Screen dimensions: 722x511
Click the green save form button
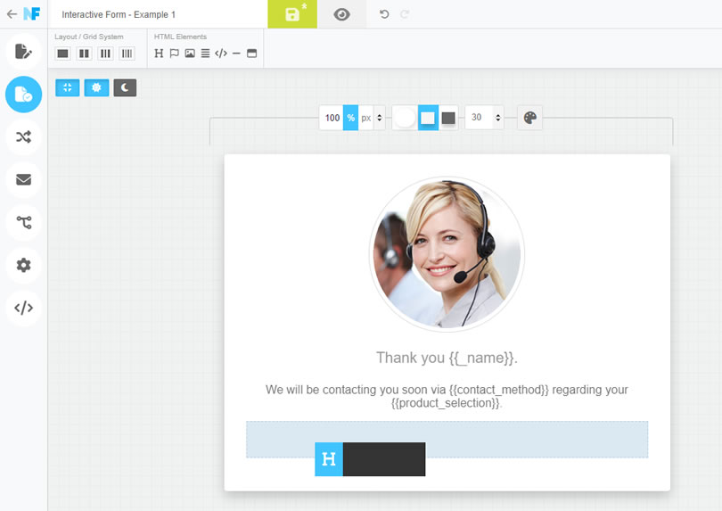(x=292, y=14)
